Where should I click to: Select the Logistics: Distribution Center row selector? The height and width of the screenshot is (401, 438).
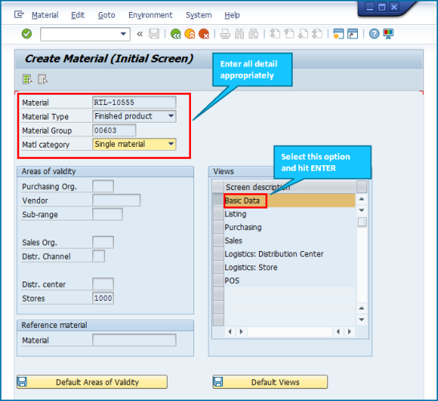coord(218,254)
